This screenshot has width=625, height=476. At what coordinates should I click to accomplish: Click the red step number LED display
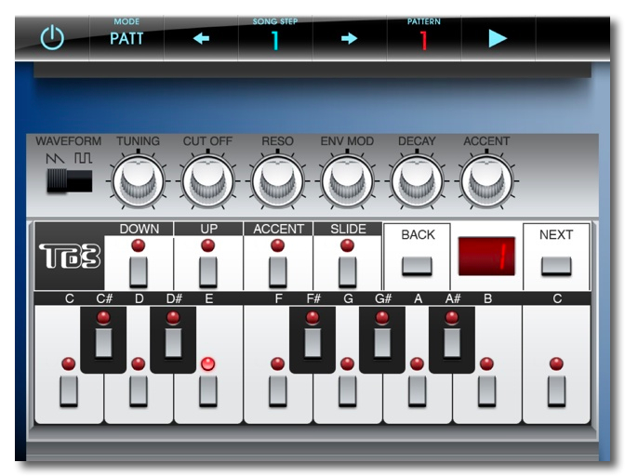click(x=486, y=256)
